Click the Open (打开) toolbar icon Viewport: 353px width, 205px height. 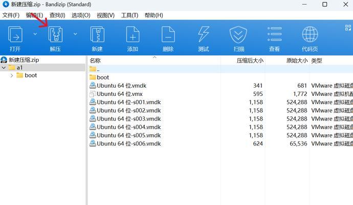(15, 34)
